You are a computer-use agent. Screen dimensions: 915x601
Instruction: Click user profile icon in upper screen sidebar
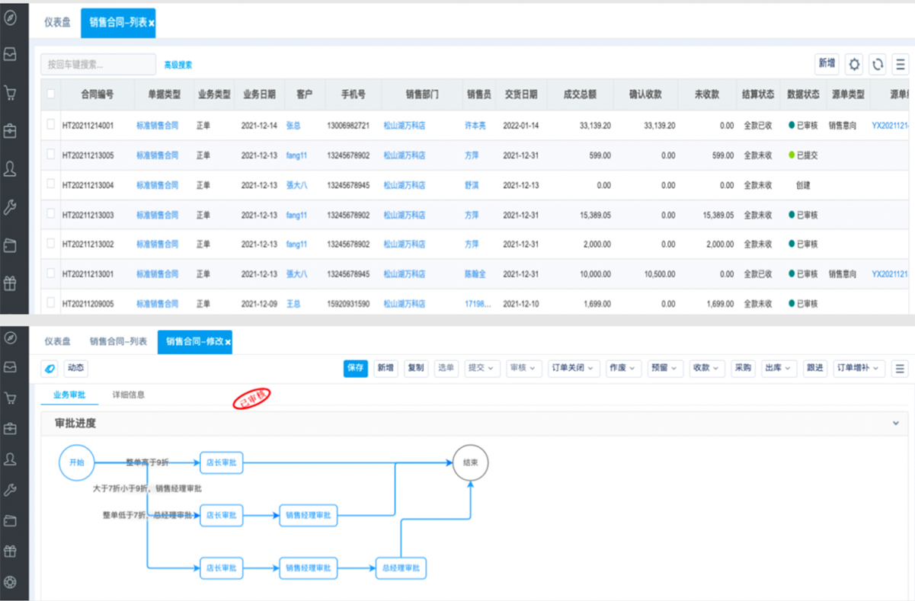(10, 169)
